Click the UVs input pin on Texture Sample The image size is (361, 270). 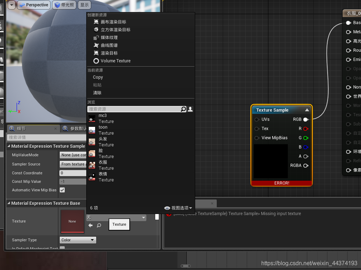pyautogui.click(x=257, y=119)
